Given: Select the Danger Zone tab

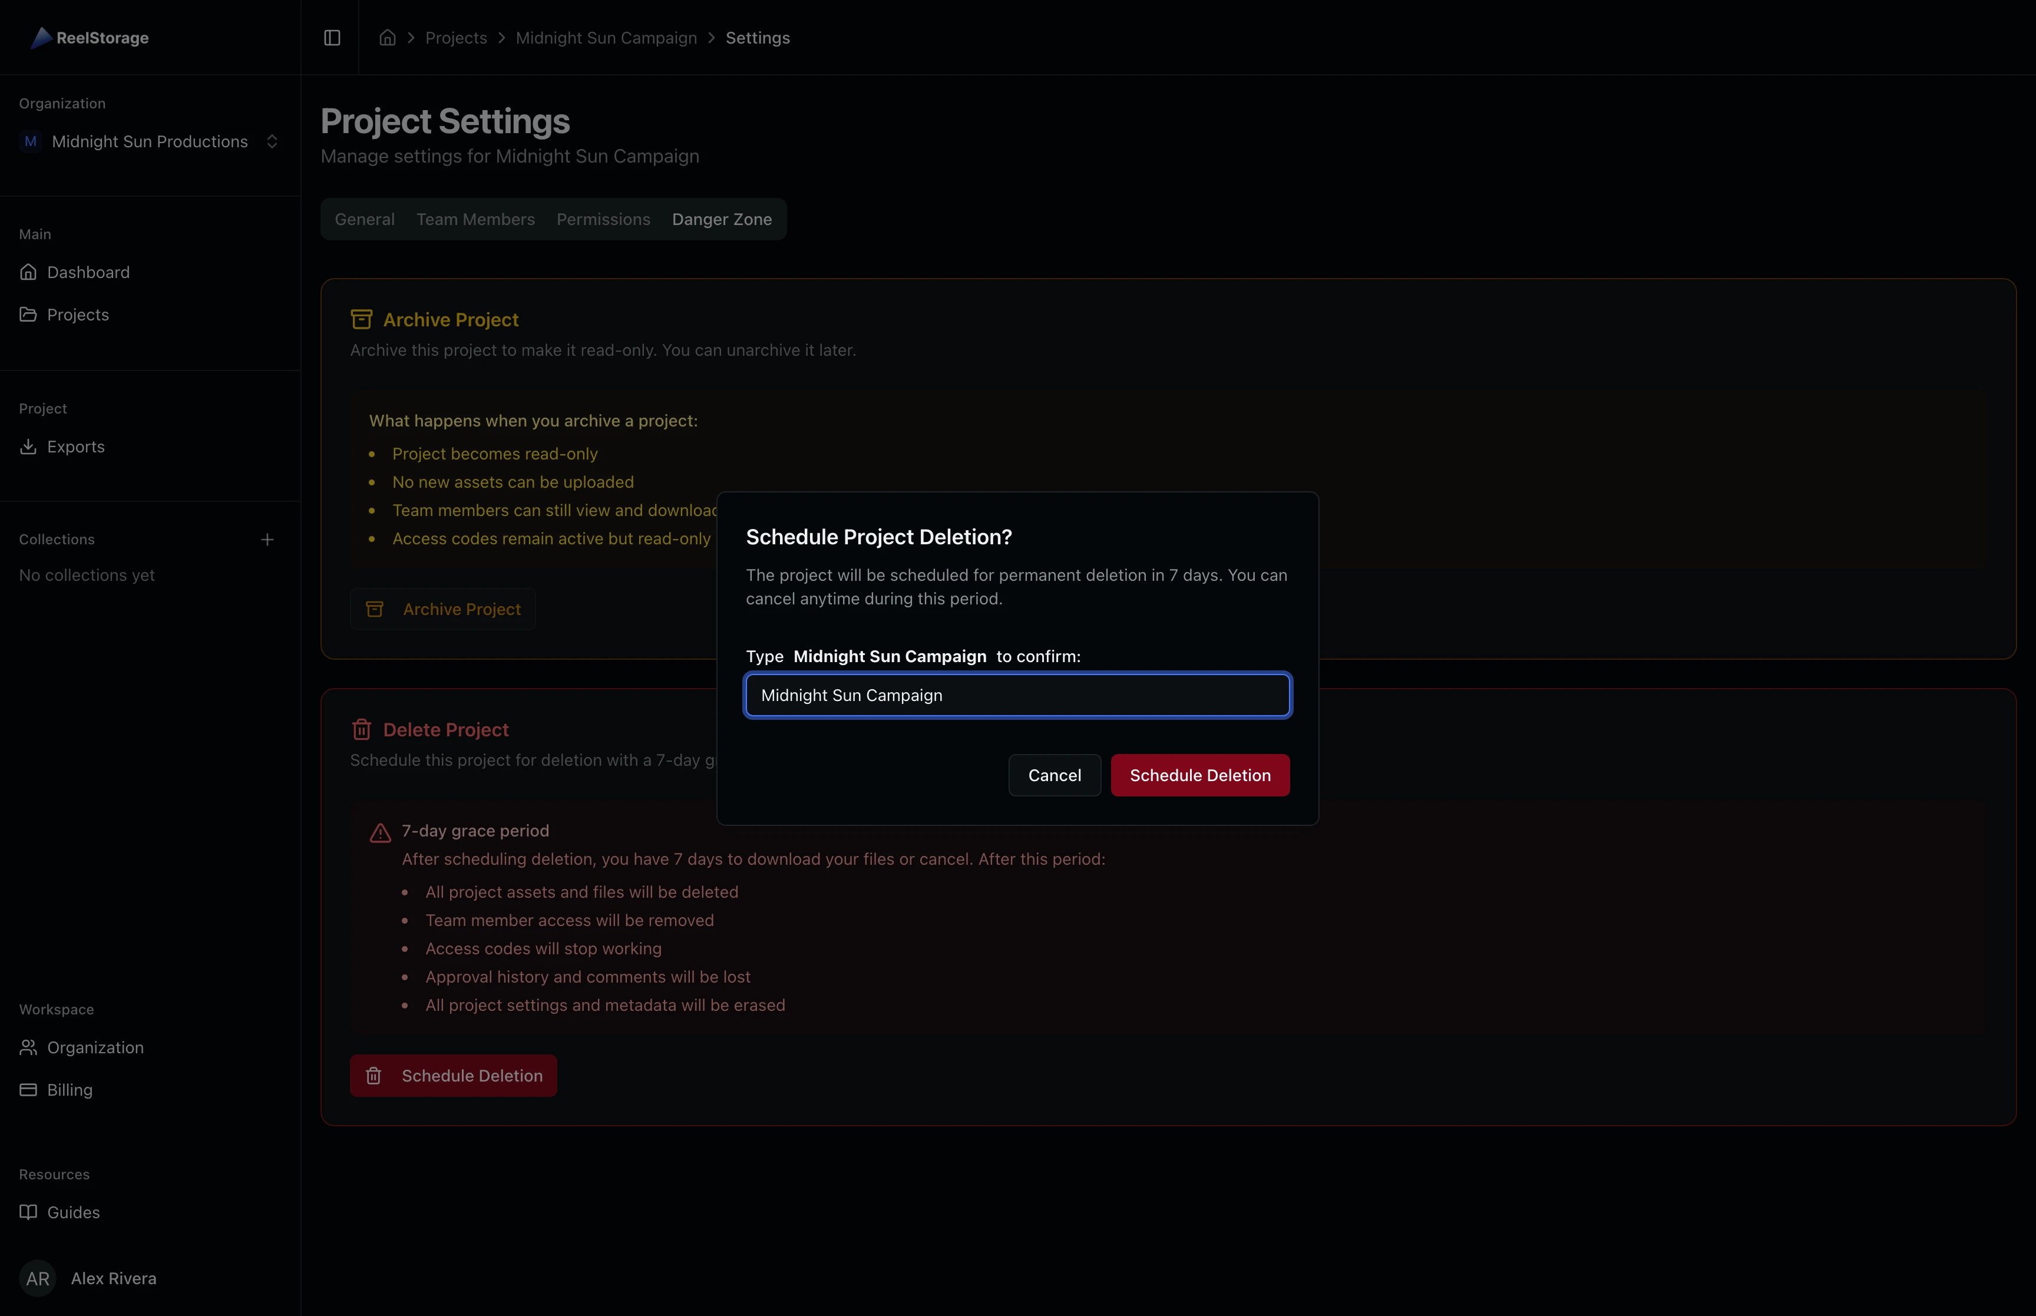Looking at the screenshot, I should pyautogui.click(x=721, y=219).
